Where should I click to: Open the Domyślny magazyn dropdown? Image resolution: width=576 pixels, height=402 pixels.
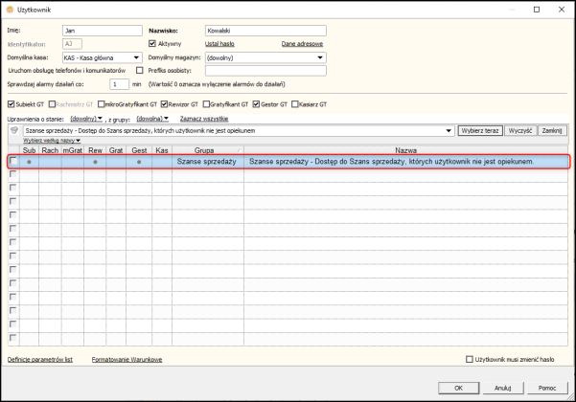pyautogui.click(x=320, y=57)
